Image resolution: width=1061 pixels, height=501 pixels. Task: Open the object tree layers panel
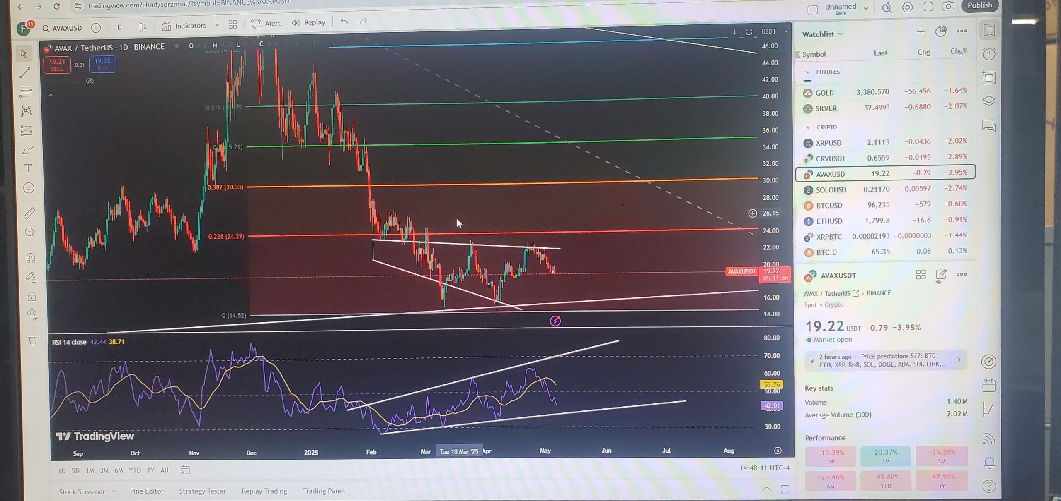[x=989, y=101]
